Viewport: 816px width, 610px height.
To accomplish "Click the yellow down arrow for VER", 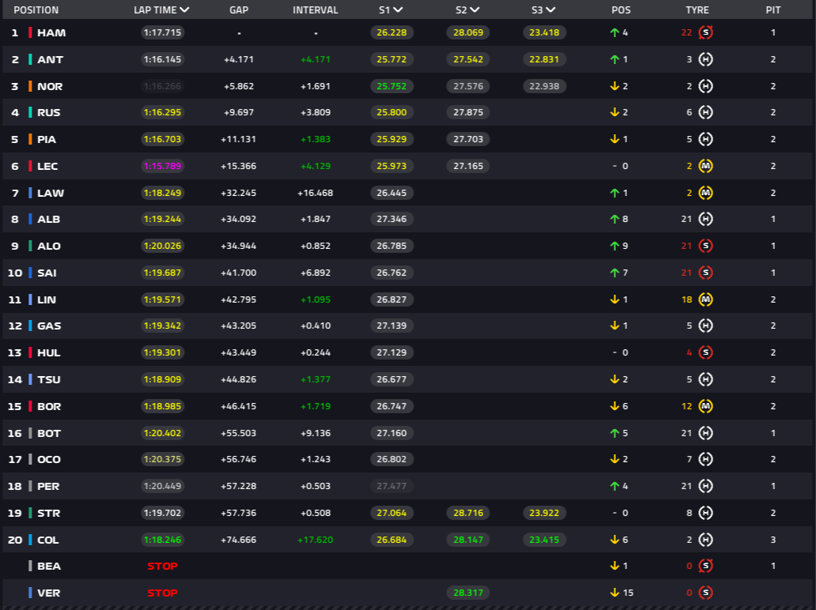I will tap(614, 593).
